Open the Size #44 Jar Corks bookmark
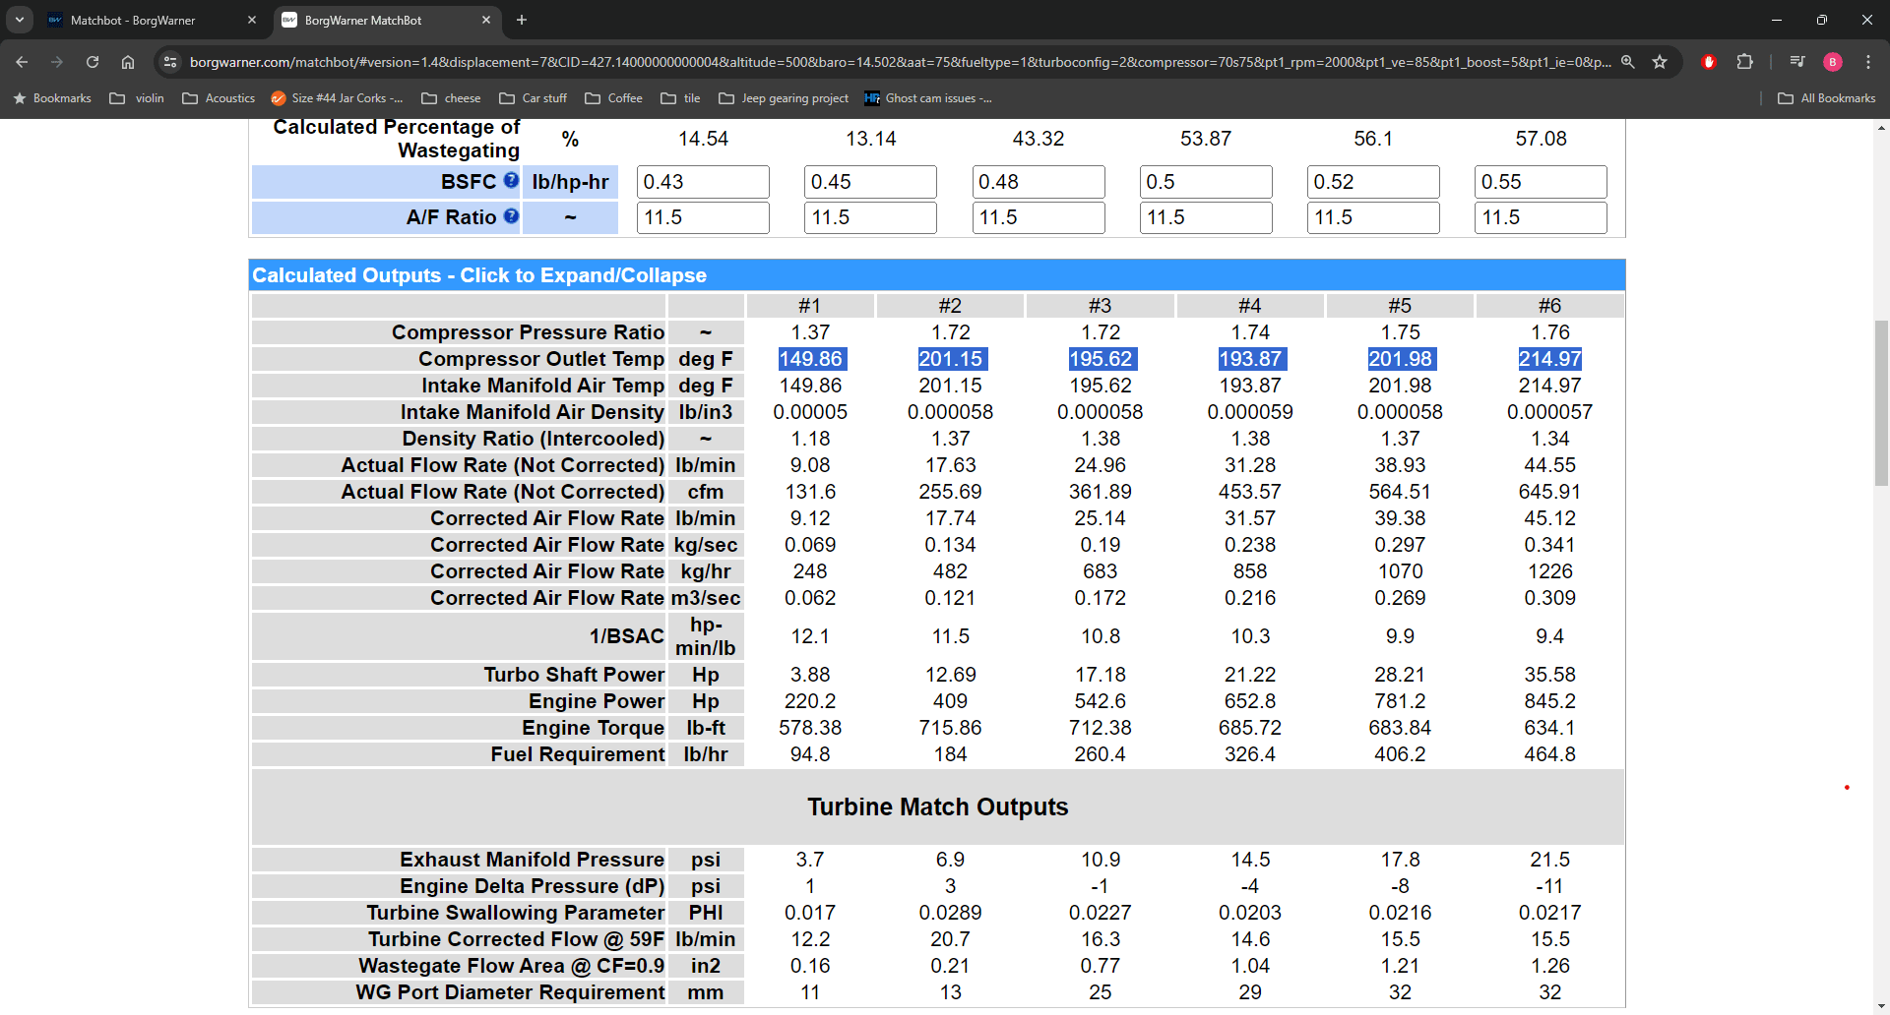 pyautogui.click(x=337, y=98)
